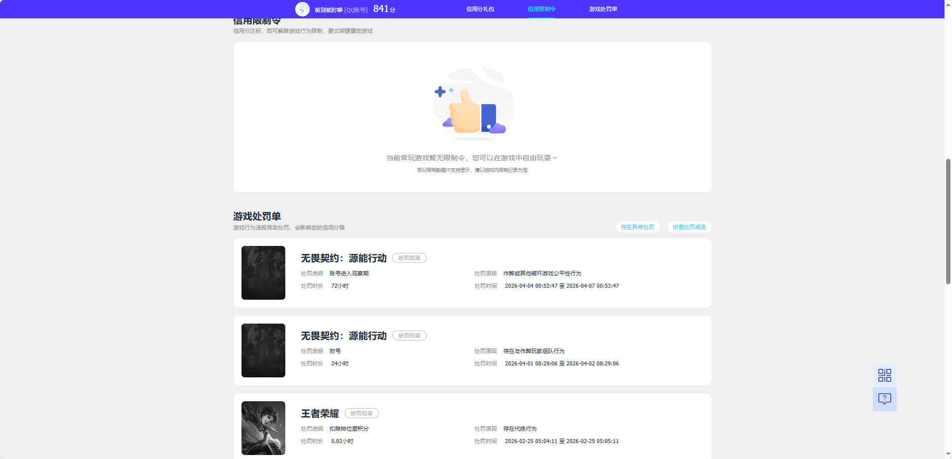
Task: Click the scrollbar down arrow
Action: click(948, 455)
